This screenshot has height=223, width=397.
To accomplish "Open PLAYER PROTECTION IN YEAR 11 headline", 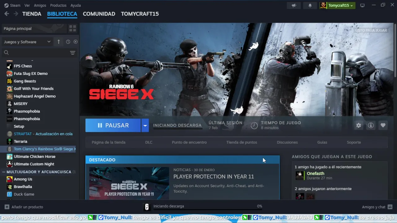I will point(214,177).
